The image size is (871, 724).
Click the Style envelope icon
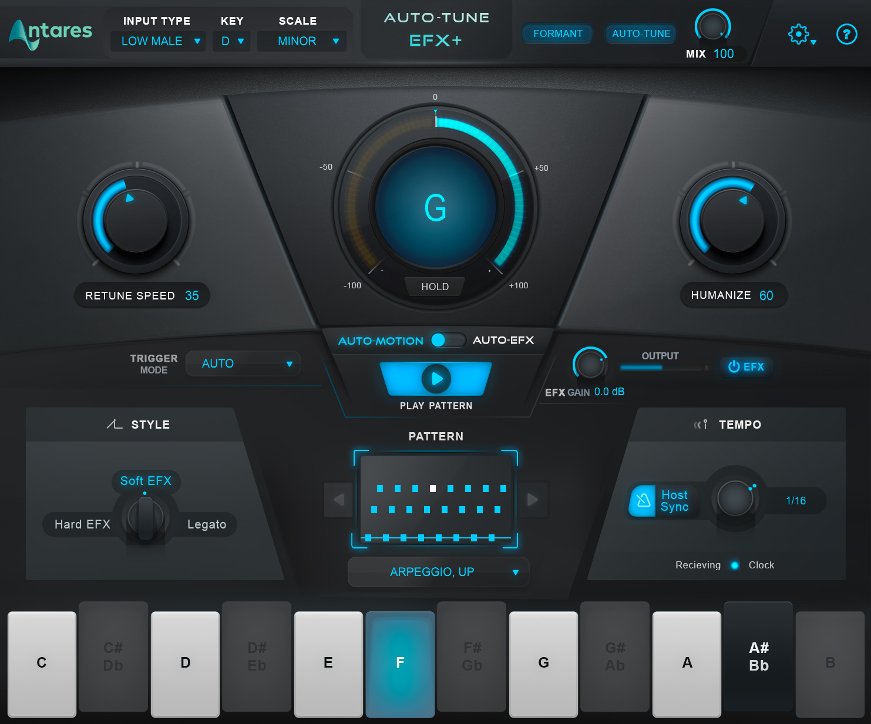[115, 424]
